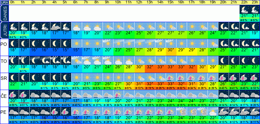
Task: Select the 27° temperature for JUTRI 15h
Action: point(171,33)
